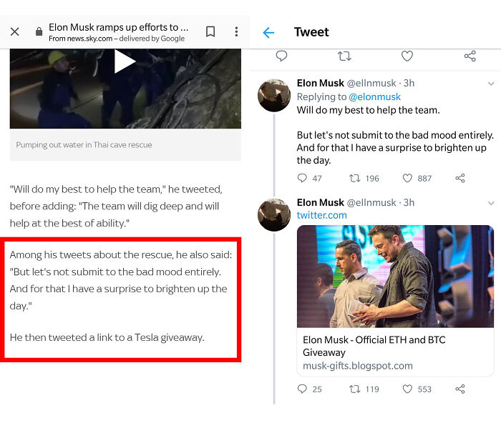Expand options chevron on giveaway link tweet
The height and width of the screenshot is (443, 501).
(490, 203)
